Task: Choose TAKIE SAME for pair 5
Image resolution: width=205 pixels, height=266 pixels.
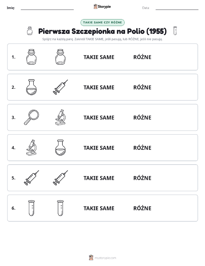Action: 99,178
